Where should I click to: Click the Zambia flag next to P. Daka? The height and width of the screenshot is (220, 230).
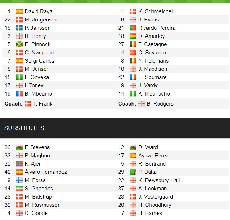coord(133,172)
